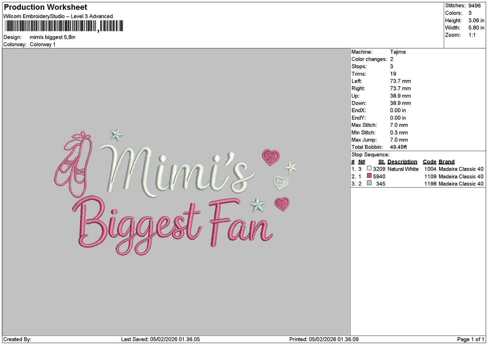Click the Min Stitch value '0.3 mm'
The image size is (488, 345).
tap(399, 132)
